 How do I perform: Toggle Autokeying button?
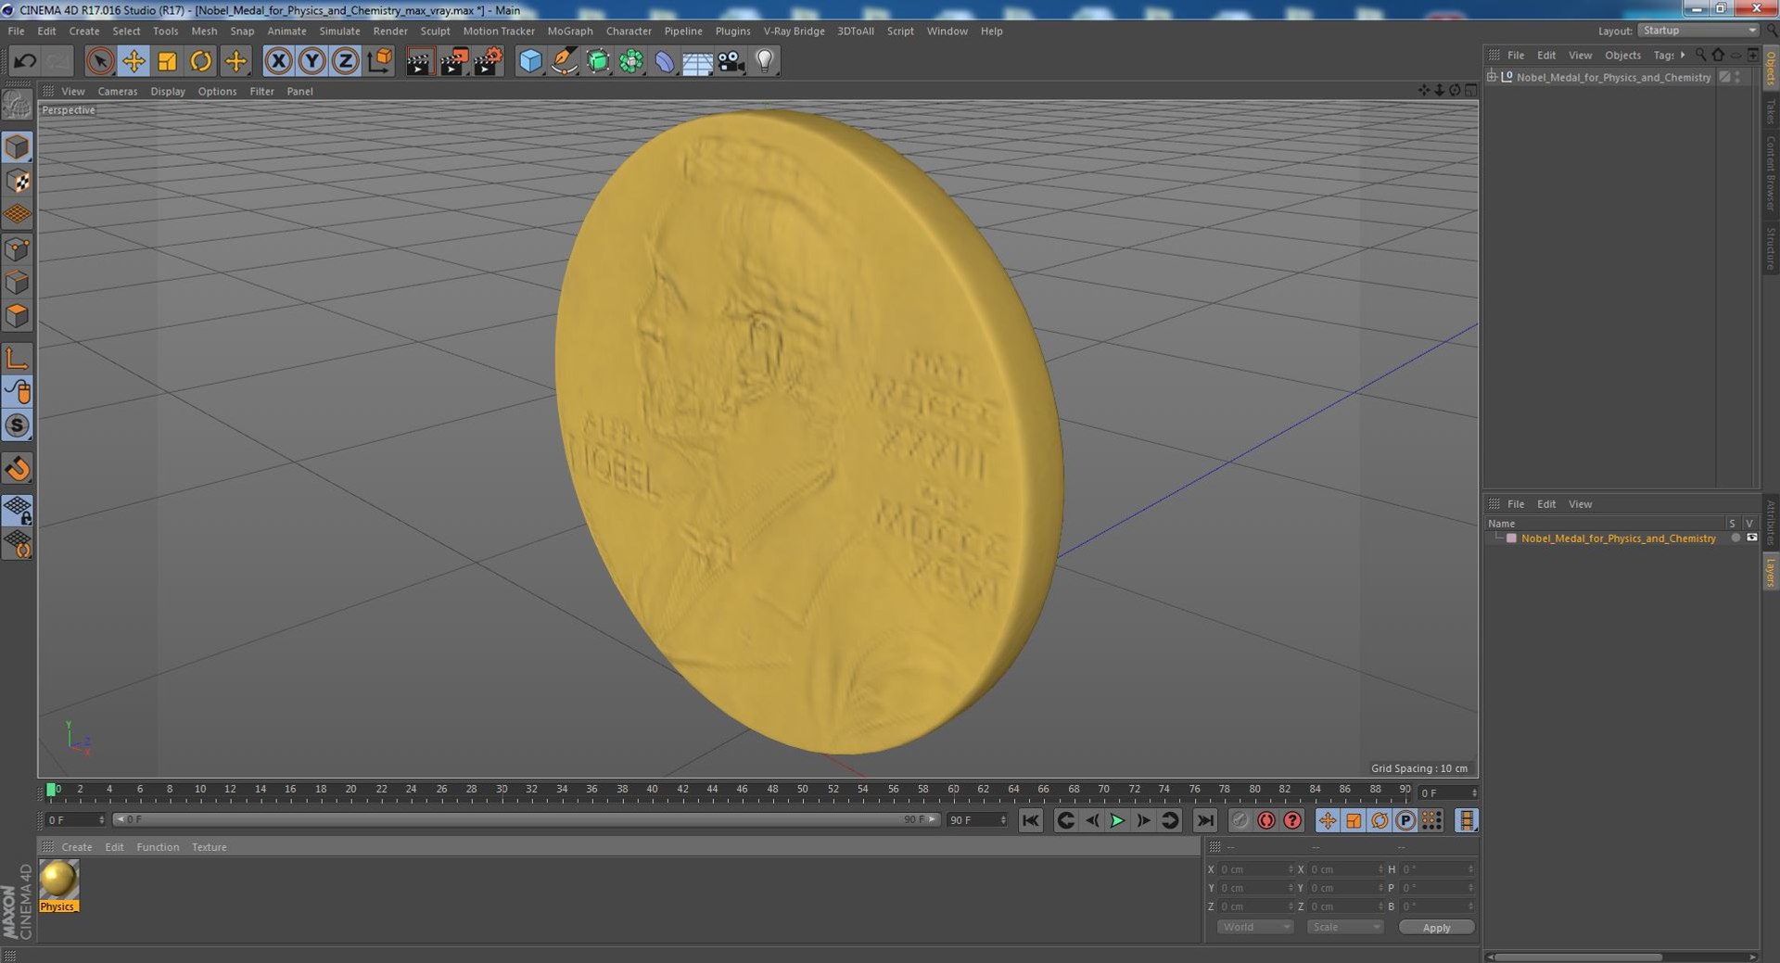[x=1266, y=820]
